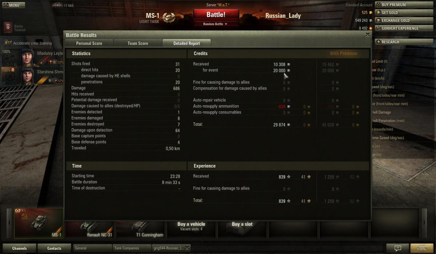
Task: Expand the Random Battle mode dropdown
Action: click(216, 24)
